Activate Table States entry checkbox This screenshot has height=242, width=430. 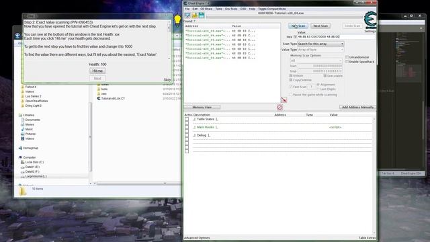point(187,120)
